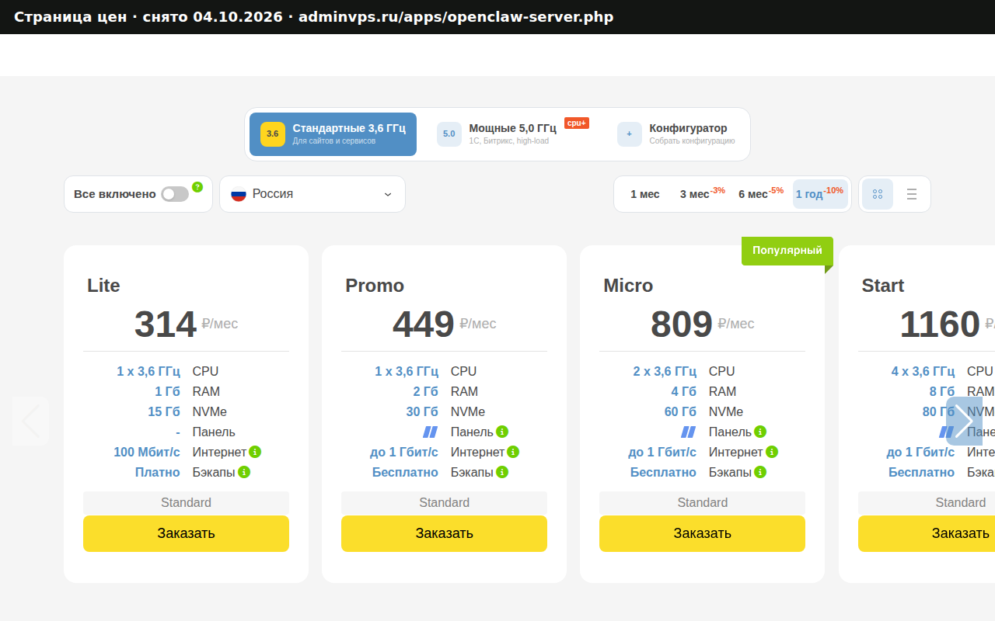The height and width of the screenshot is (621, 995).
Task: Order the Start plan with Заказать
Action: (x=927, y=533)
